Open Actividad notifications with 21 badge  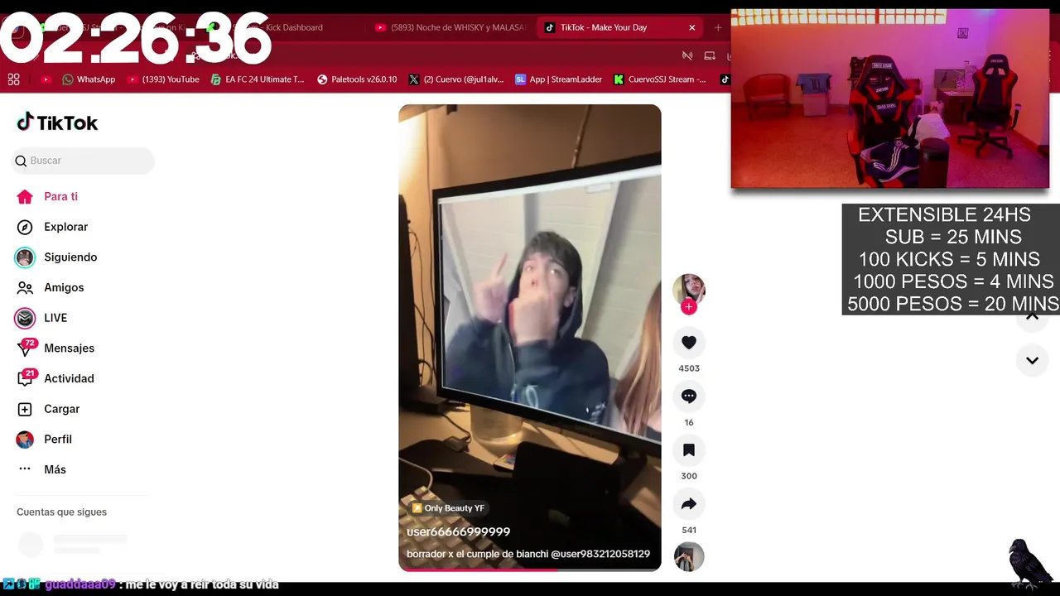[x=55, y=378]
